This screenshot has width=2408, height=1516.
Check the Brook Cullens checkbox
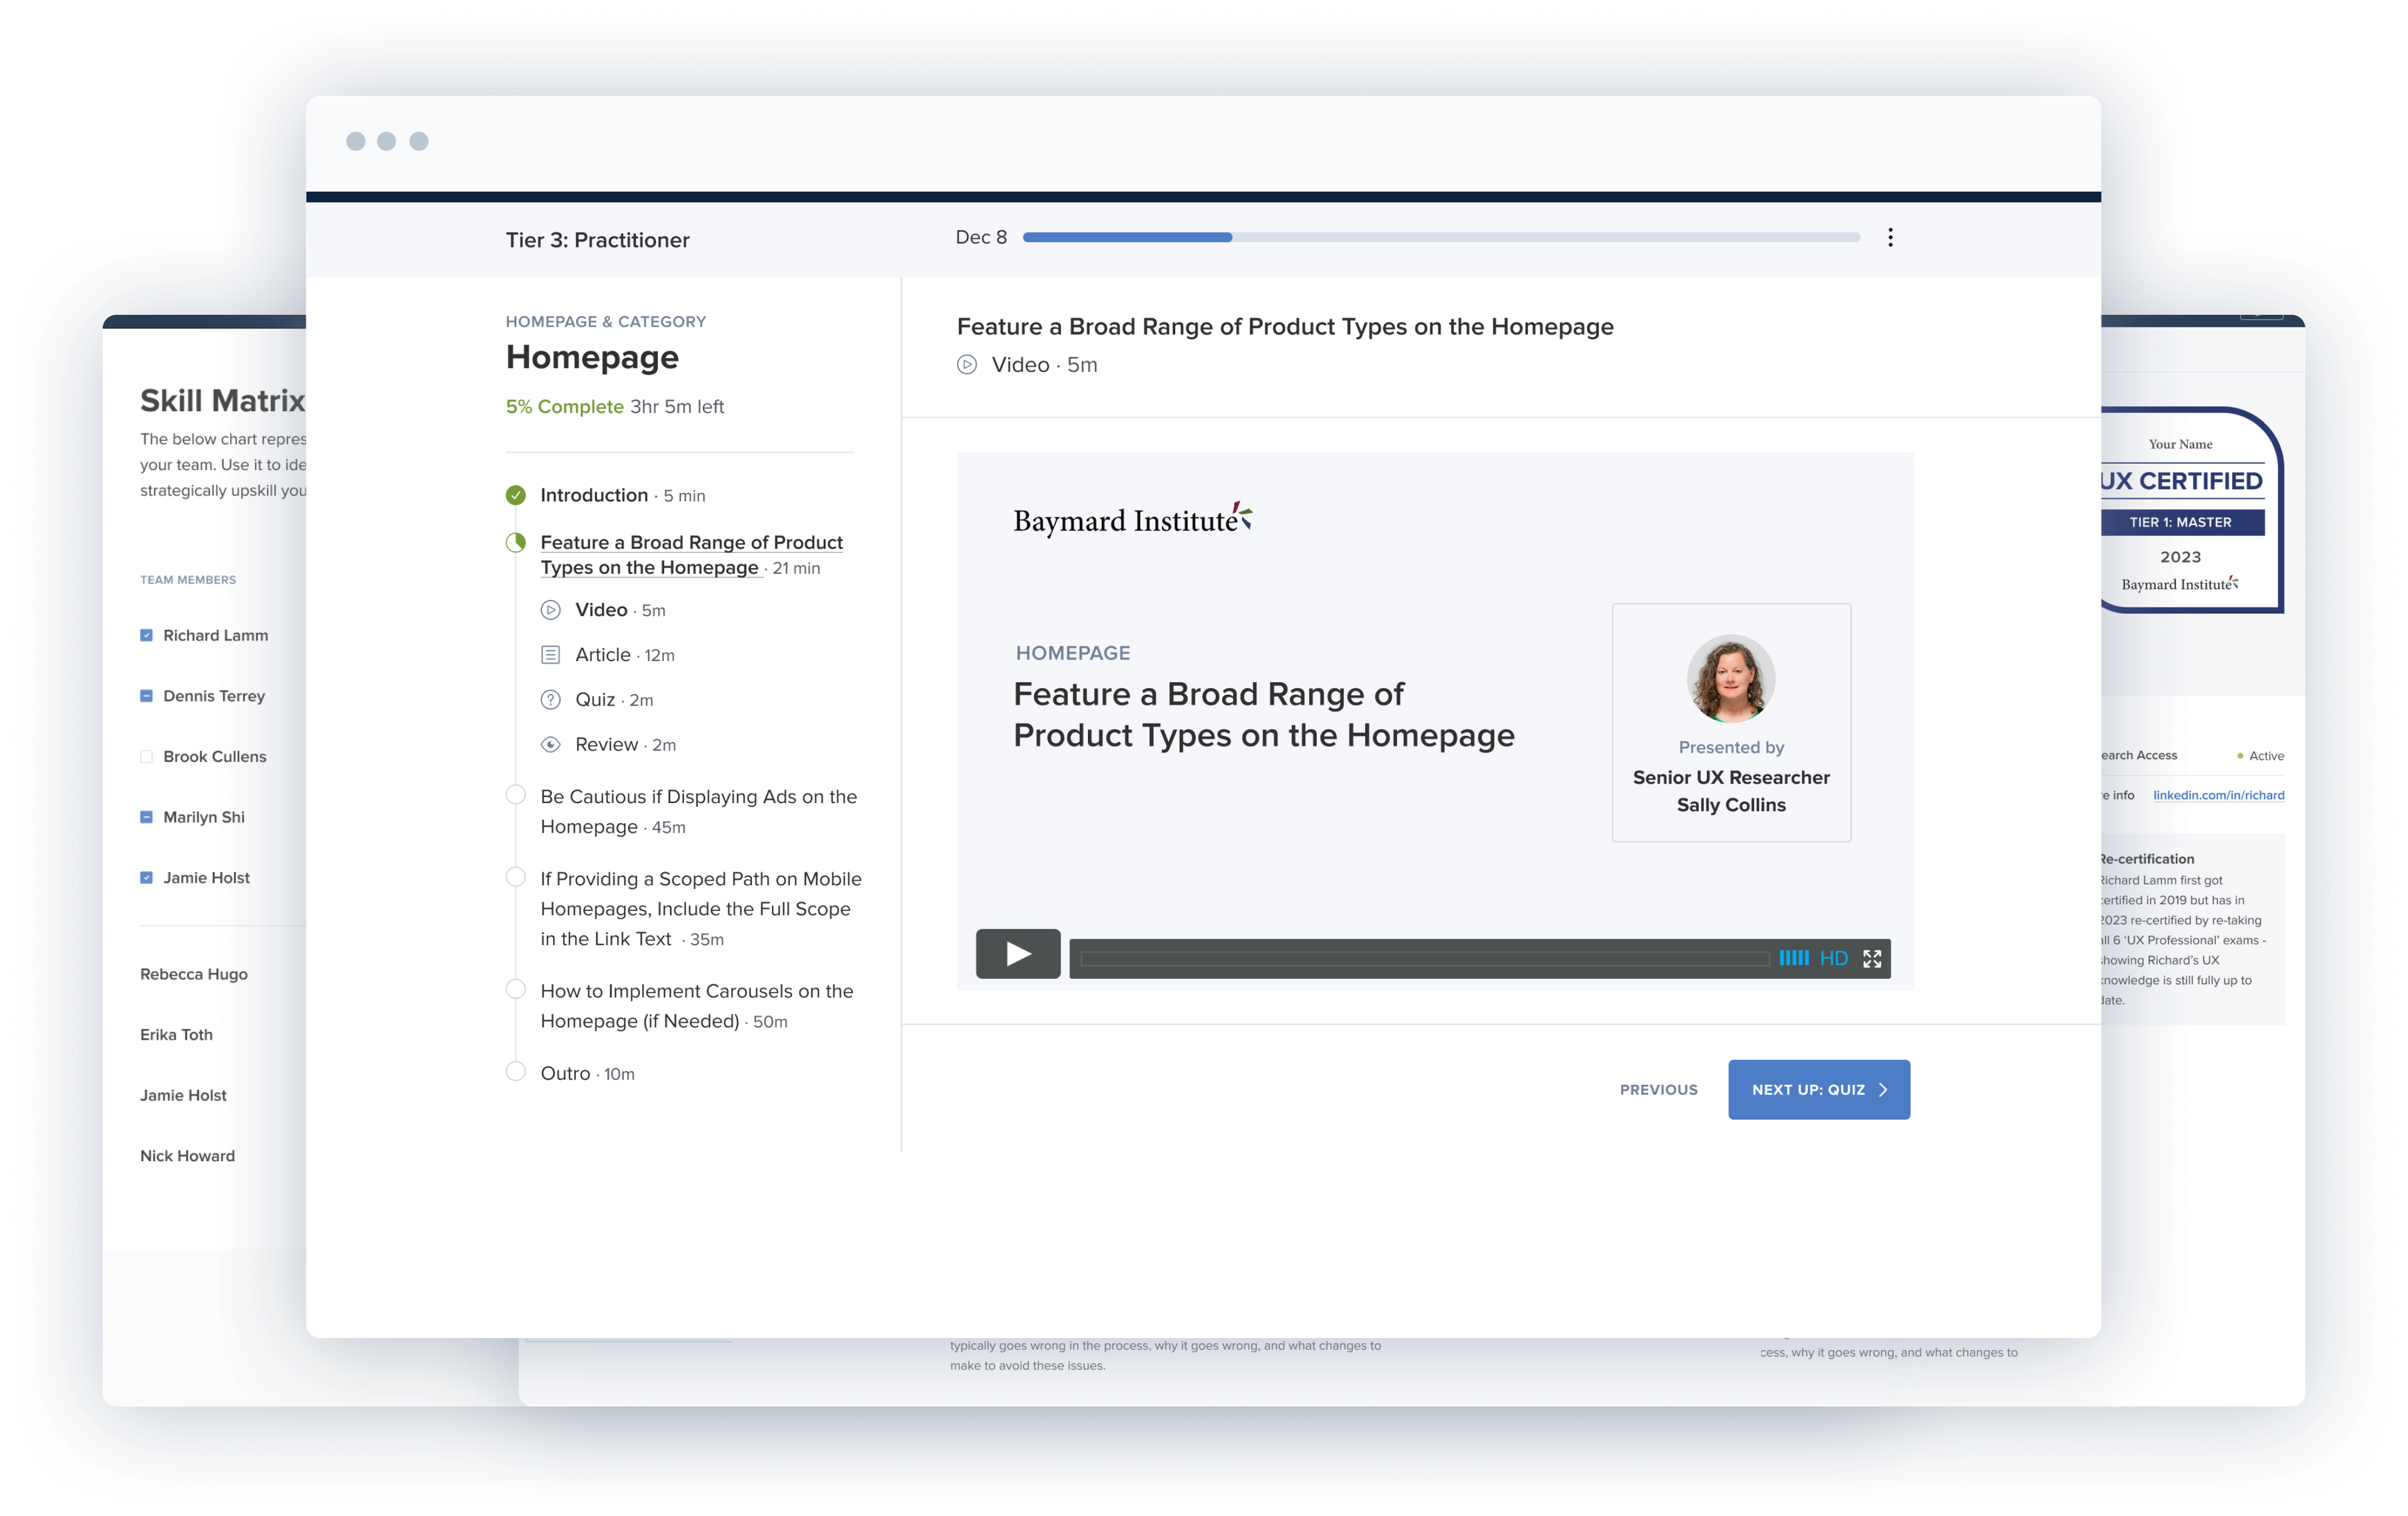pos(146,756)
